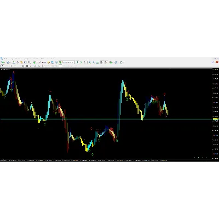
Task: Toggle the Terminal panel
Action: tap(25, 62)
